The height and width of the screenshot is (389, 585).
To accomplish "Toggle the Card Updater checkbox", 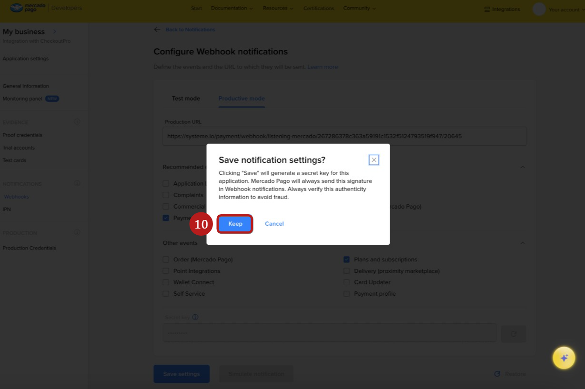I will [347, 282].
